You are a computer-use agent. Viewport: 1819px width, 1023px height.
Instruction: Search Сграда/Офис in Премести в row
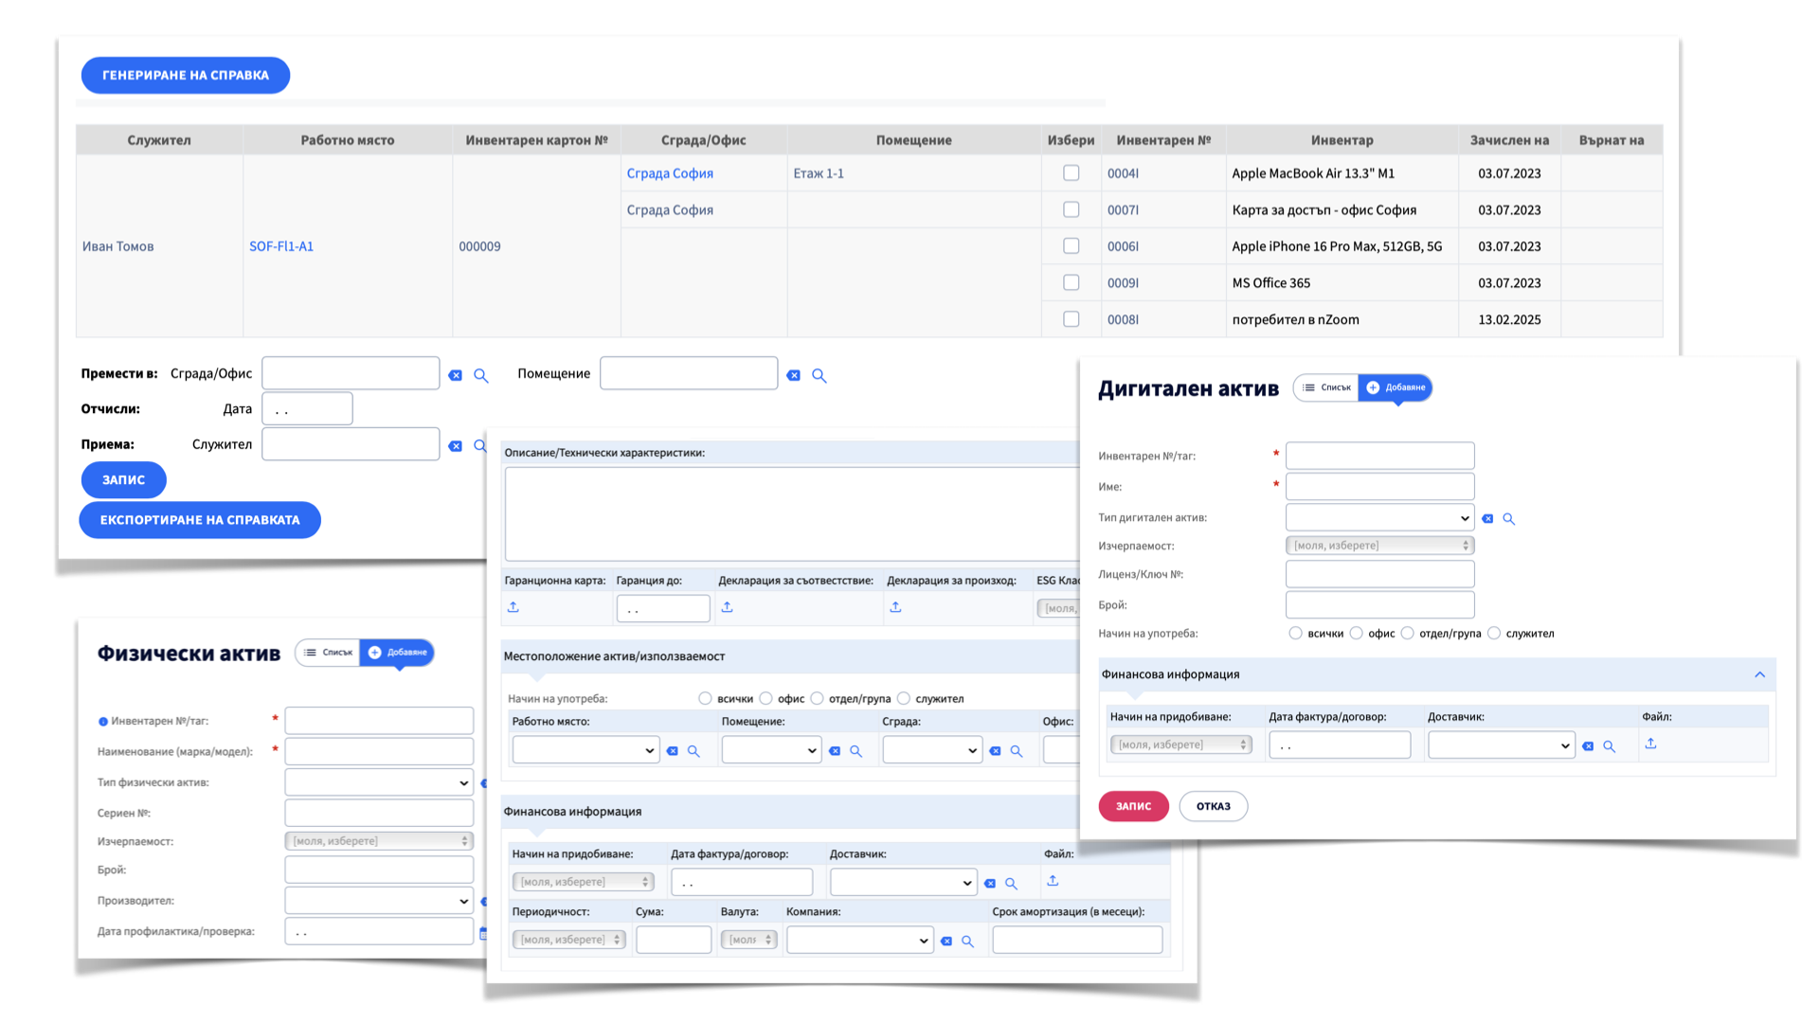(x=481, y=375)
